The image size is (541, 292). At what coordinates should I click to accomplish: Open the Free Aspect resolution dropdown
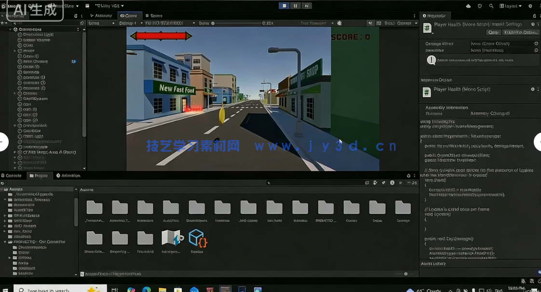pyautogui.click(x=166, y=23)
